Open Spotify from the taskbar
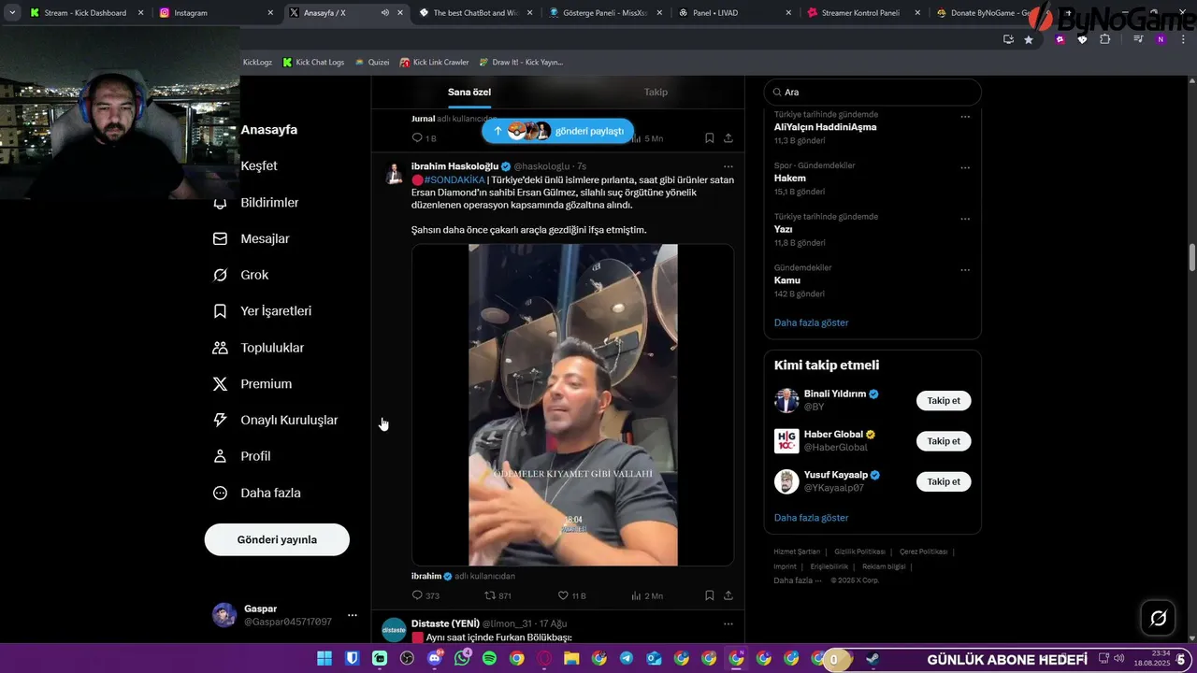 489,658
